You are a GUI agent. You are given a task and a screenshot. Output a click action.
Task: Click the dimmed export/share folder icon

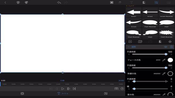pyautogui.click(x=150, y=42)
